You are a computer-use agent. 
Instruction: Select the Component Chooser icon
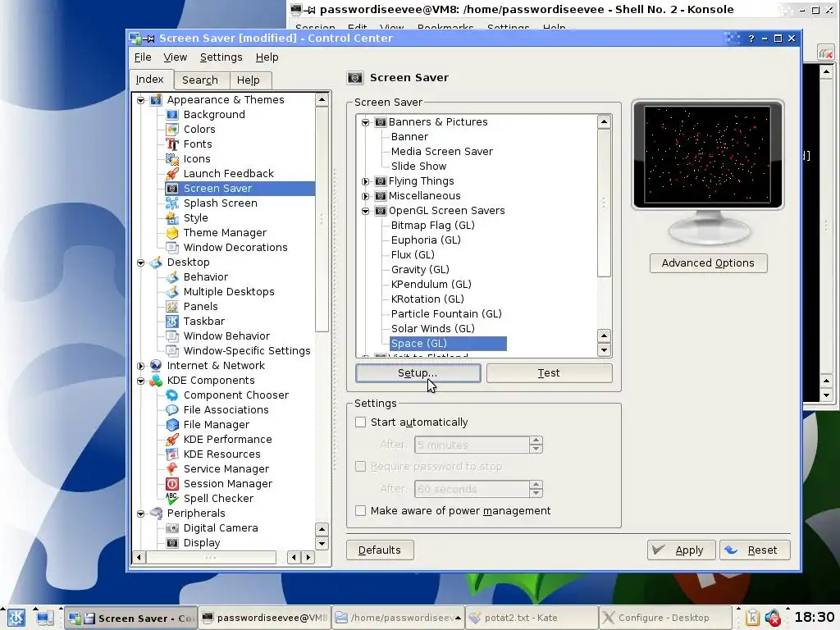pos(172,395)
